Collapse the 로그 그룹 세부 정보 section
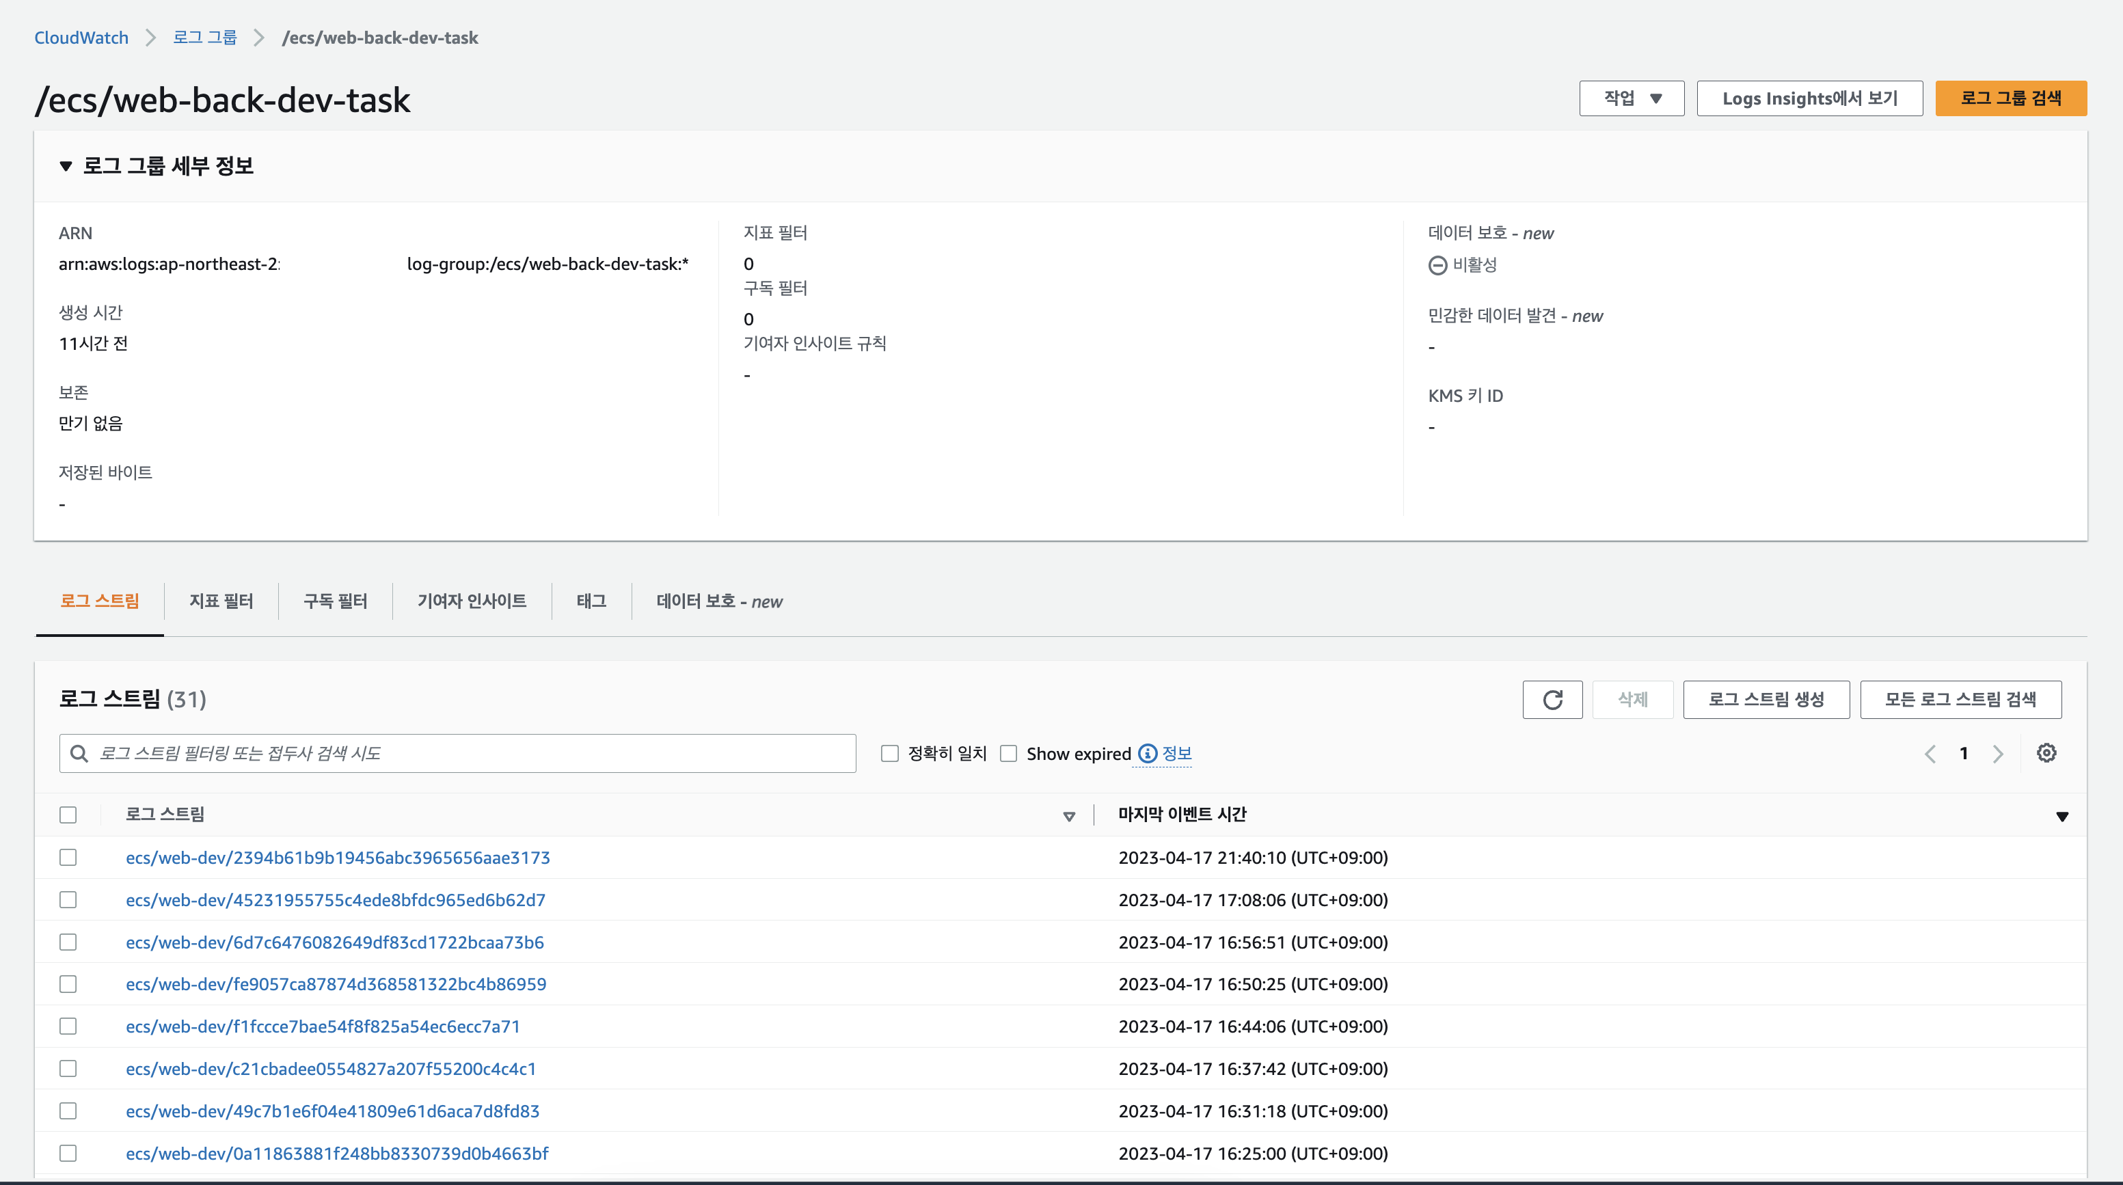This screenshot has width=2123, height=1185. click(x=66, y=167)
